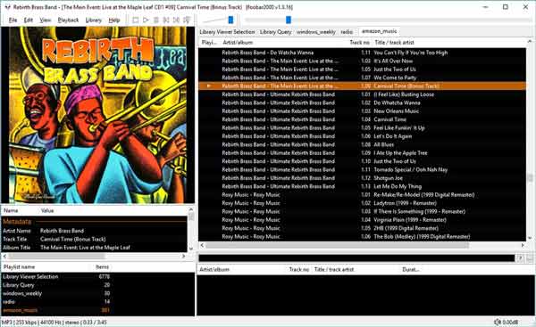Viewport: 536px width, 327px height.
Task: Click playlist vertical scrollbar down arrow
Action: coord(530,238)
